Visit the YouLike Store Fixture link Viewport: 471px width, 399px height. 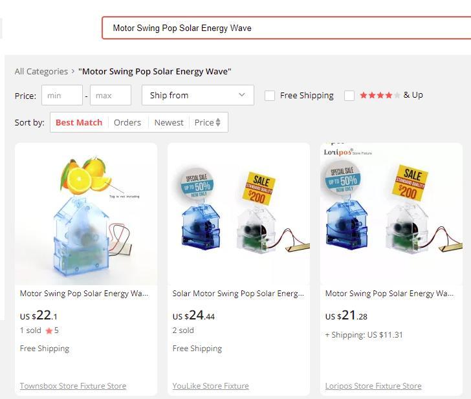coord(210,386)
